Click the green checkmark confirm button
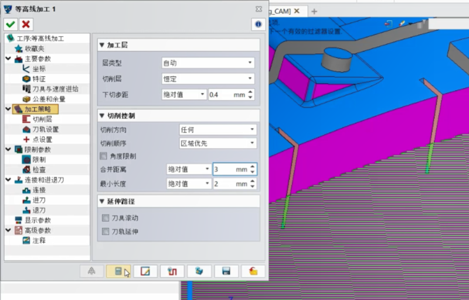Image resolution: width=469 pixels, height=300 pixels. (x=10, y=24)
